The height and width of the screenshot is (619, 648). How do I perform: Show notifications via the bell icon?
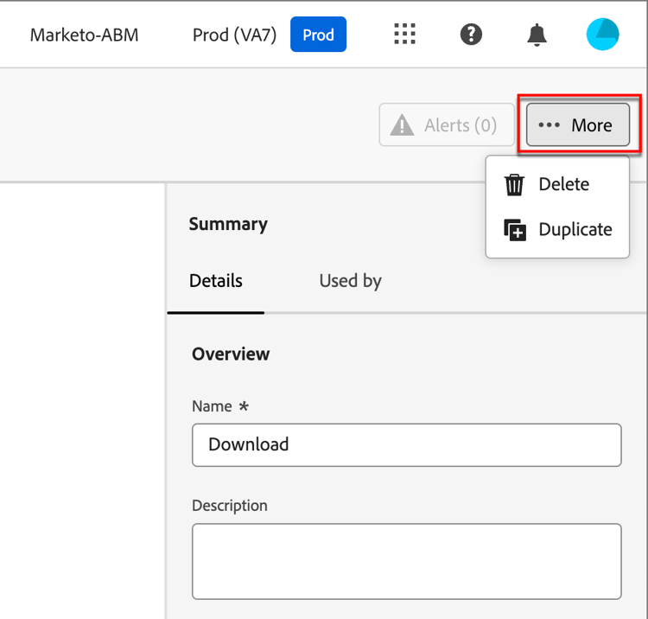pyautogui.click(x=537, y=35)
